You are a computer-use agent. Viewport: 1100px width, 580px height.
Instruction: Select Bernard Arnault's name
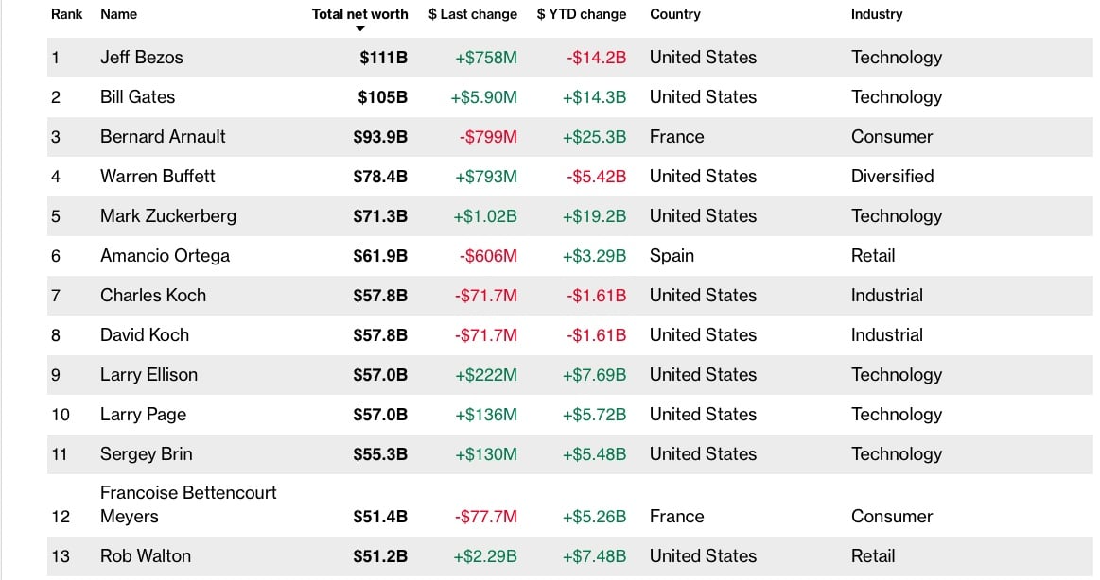[163, 137]
